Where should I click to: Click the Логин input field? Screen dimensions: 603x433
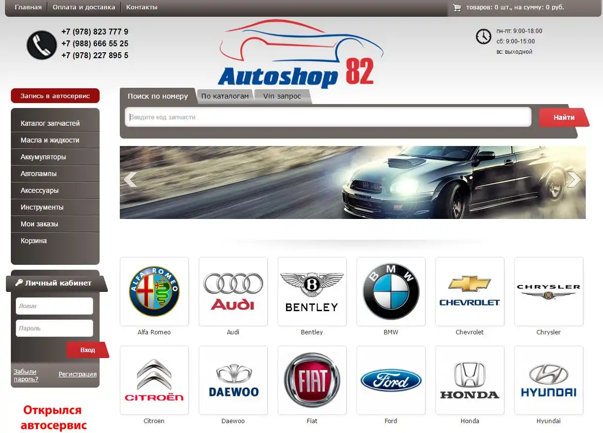54,306
